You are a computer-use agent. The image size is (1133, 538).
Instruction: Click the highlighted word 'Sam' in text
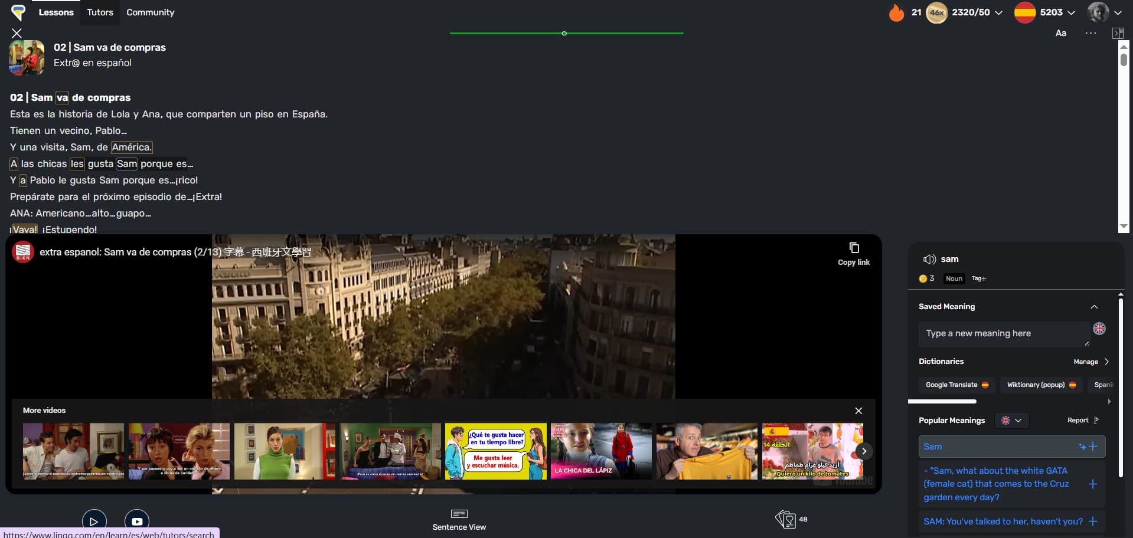tap(126, 163)
